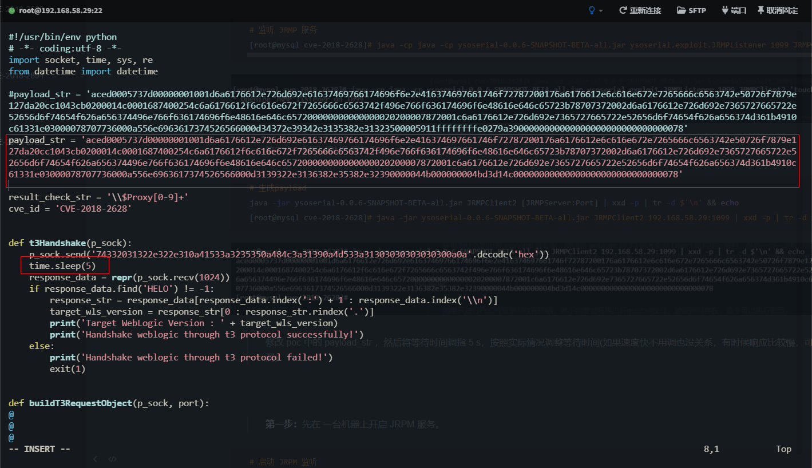Click the '-- INSERT --' vim mode indicator

(x=39, y=449)
